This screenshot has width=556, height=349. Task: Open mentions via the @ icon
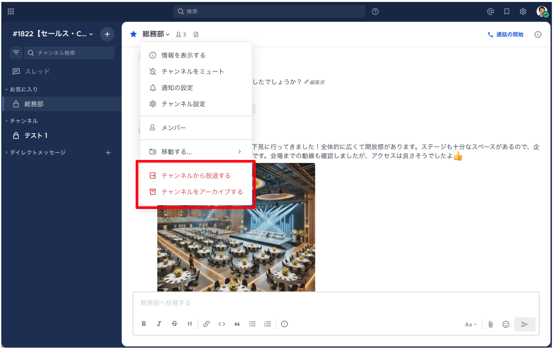pyautogui.click(x=490, y=11)
